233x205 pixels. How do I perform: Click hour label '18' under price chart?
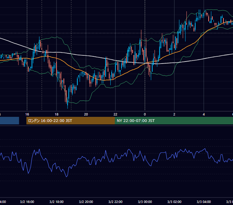(57, 114)
